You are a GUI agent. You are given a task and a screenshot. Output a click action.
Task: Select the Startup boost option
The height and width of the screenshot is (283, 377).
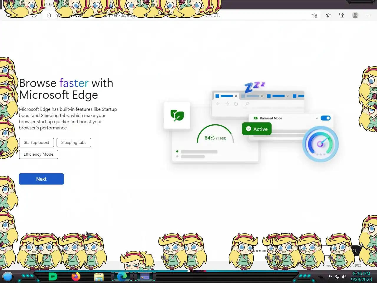coord(37,142)
